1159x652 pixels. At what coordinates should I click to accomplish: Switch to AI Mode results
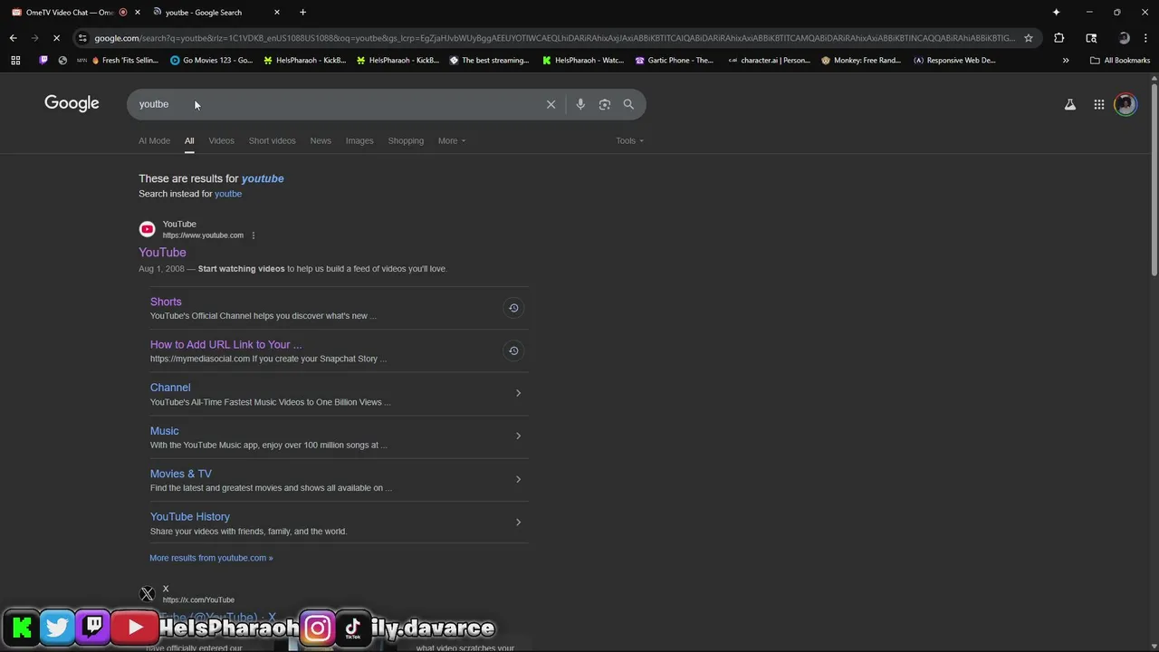tap(154, 140)
